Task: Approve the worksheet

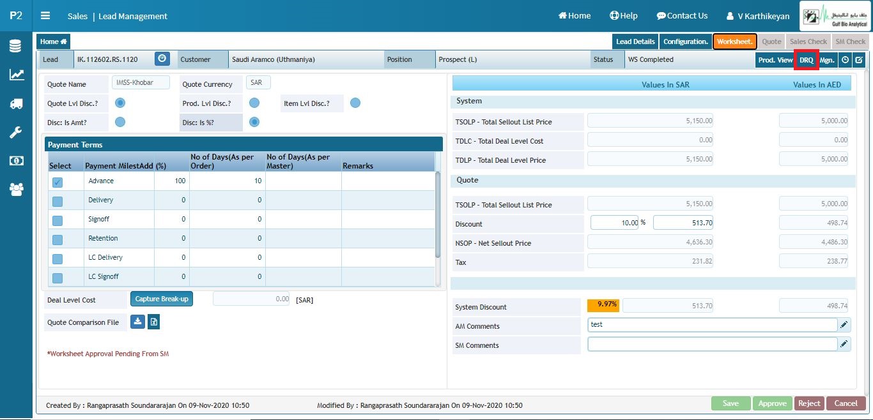Action: click(x=772, y=403)
